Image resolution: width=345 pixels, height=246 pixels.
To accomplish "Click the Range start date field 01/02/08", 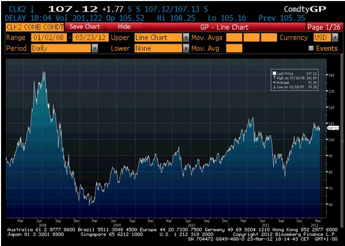I will tap(47, 38).
